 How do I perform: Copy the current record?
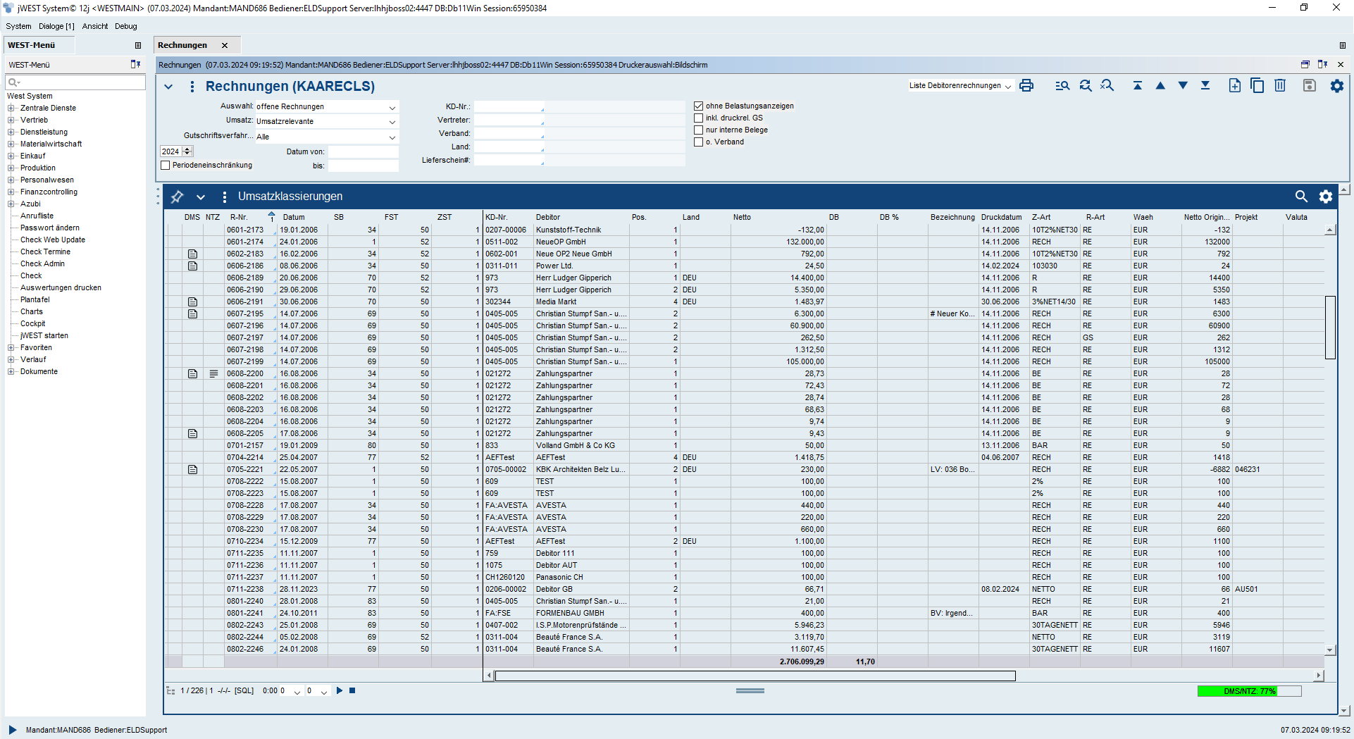pos(1257,85)
